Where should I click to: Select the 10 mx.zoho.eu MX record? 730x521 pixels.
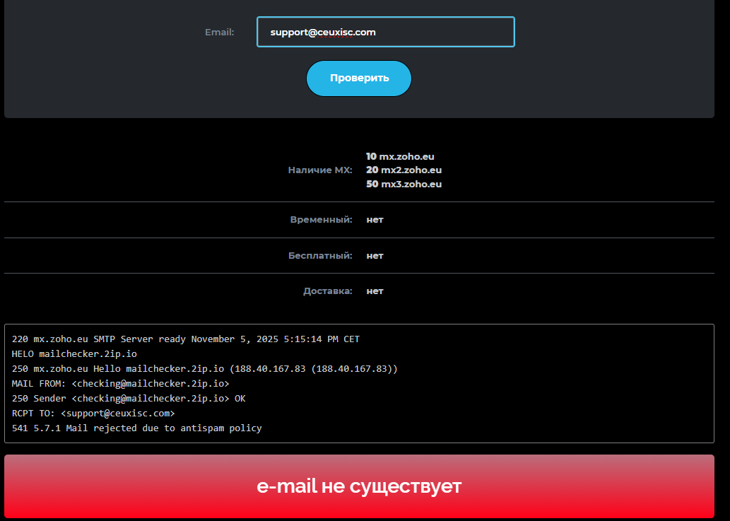(x=400, y=156)
